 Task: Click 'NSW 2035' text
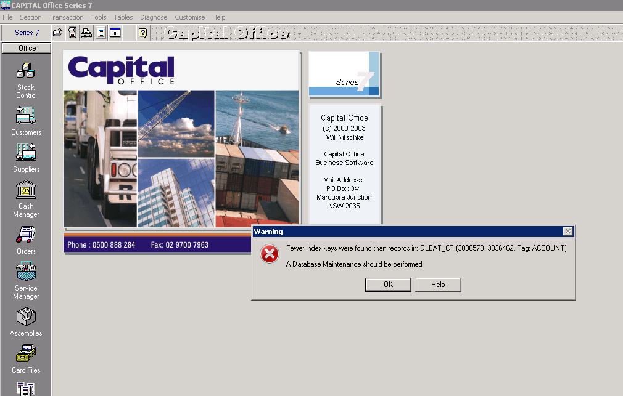[x=344, y=206]
